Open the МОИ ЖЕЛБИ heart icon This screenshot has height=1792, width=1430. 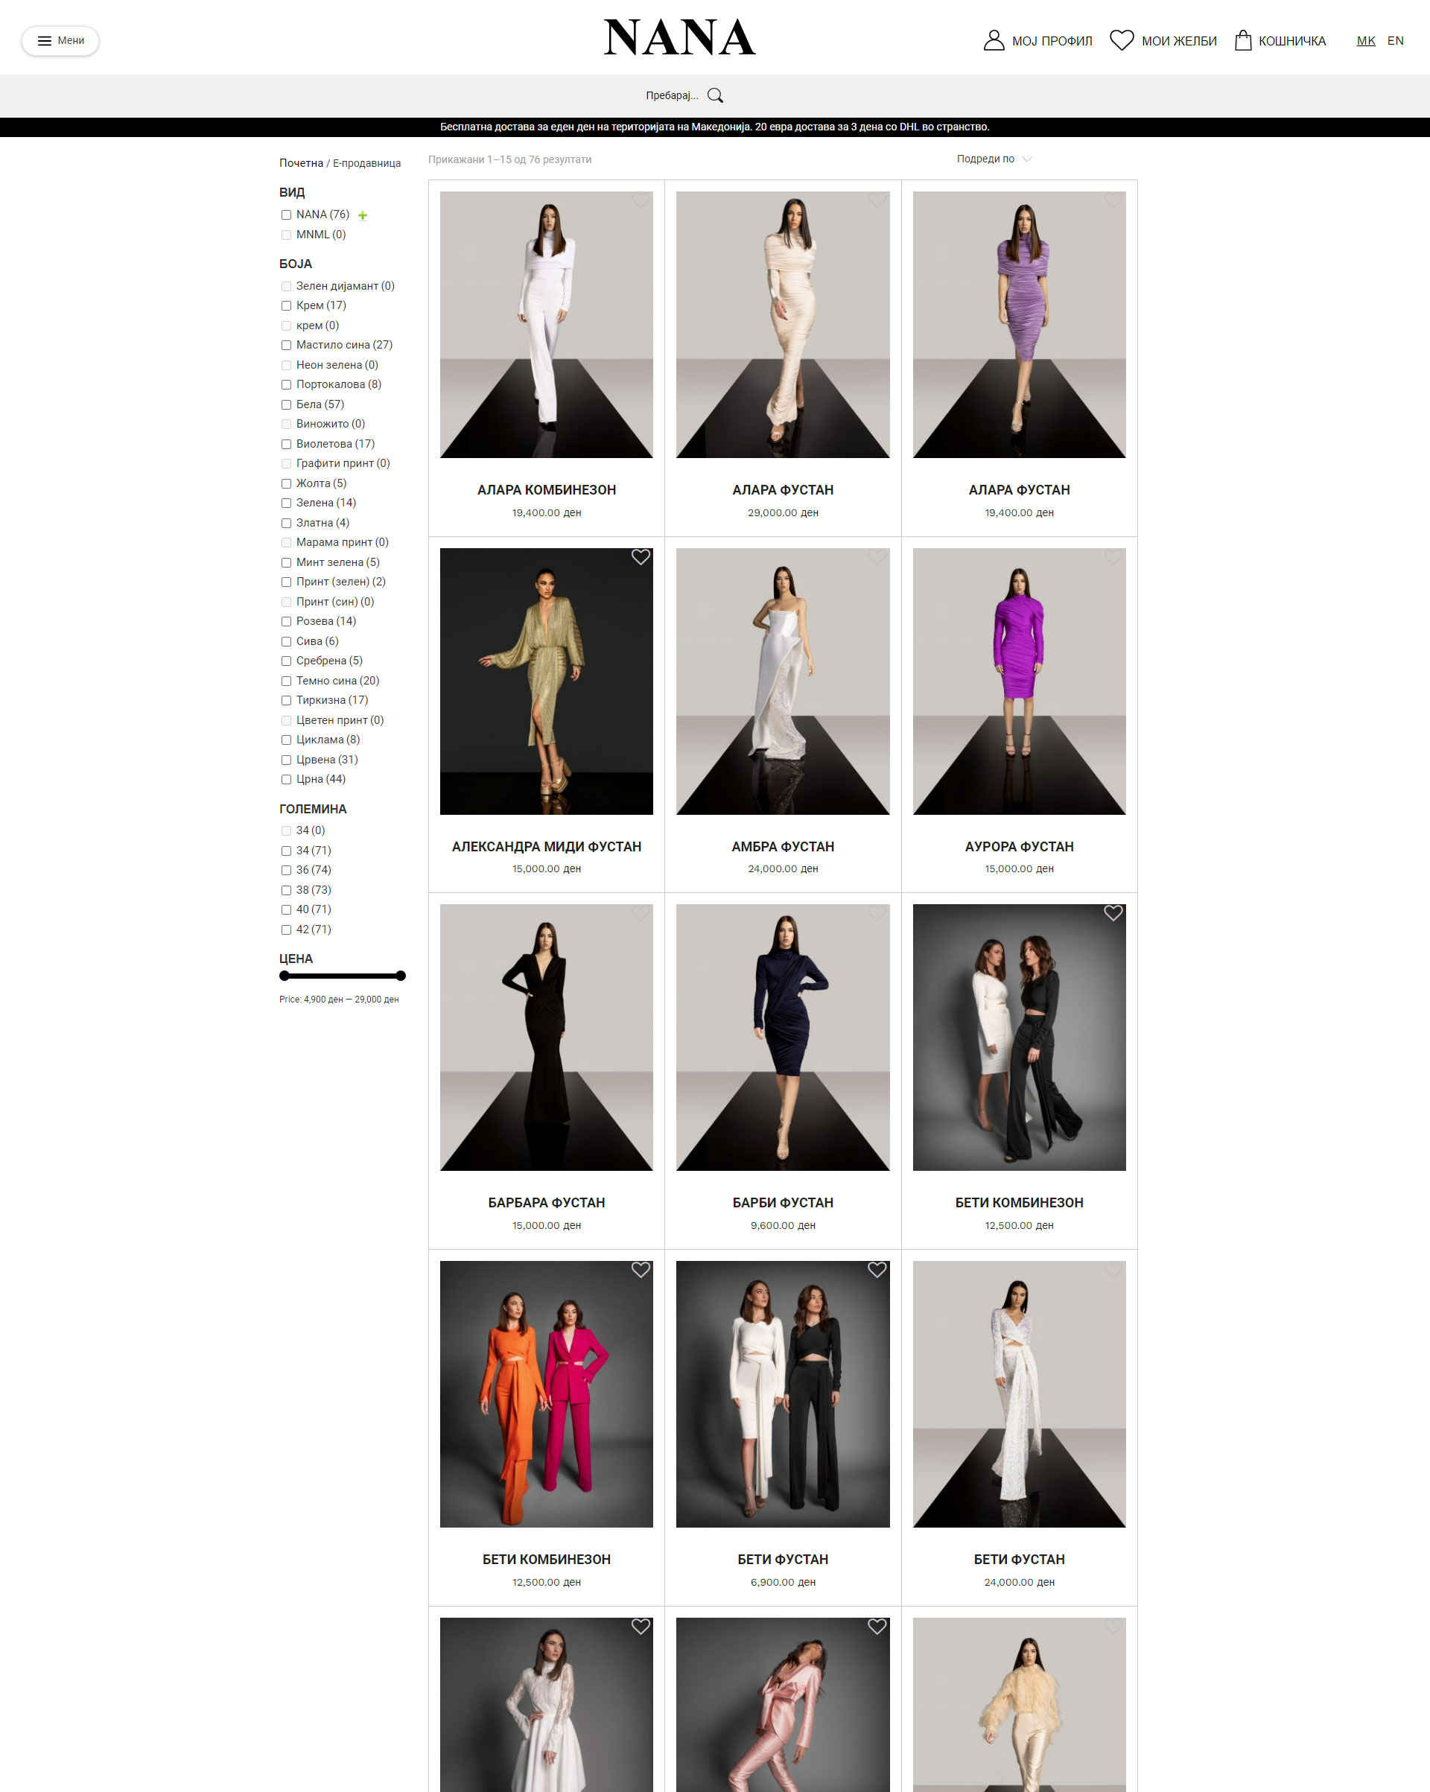(1122, 40)
